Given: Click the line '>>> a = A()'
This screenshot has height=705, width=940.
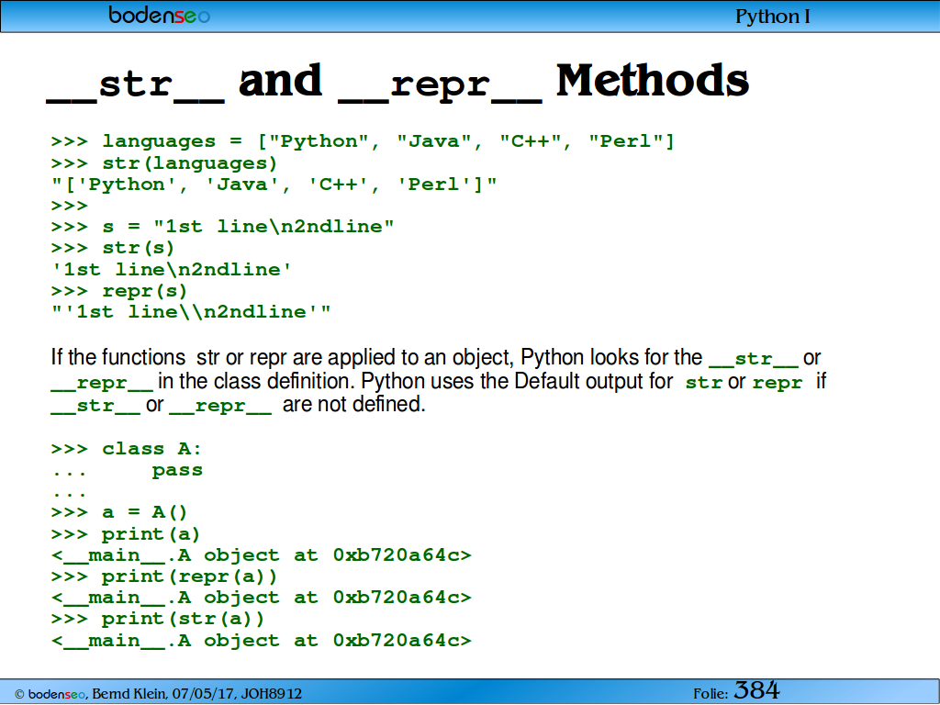Looking at the screenshot, I should [119, 512].
